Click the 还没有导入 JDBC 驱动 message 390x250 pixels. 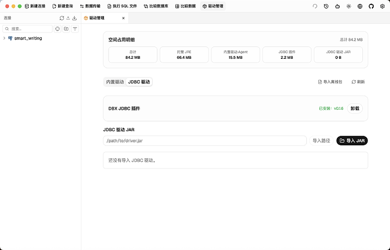[132, 161]
